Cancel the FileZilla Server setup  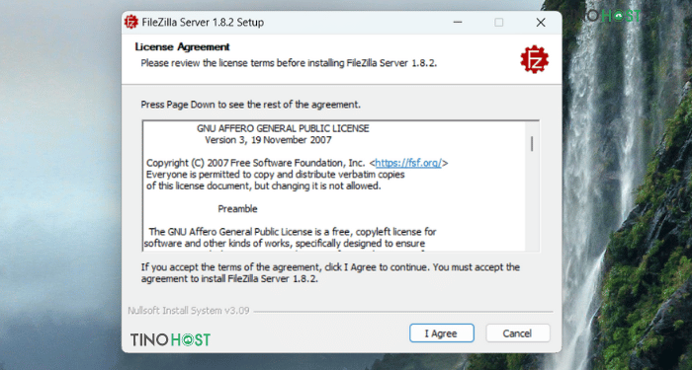[518, 333]
